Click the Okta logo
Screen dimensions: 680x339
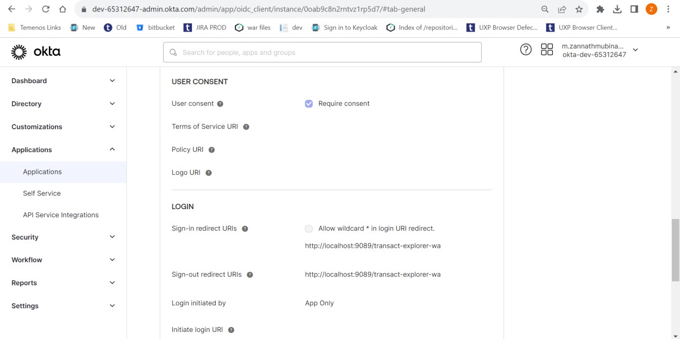tap(36, 52)
